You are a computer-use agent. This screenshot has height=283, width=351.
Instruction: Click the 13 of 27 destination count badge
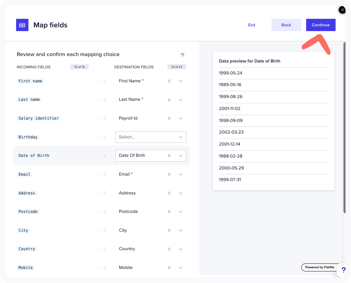pyautogui.click(x=177, y=67)
